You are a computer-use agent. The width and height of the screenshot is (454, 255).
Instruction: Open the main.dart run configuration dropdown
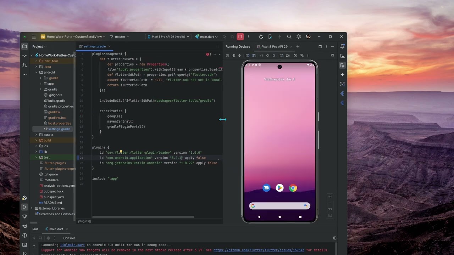click(206, 36)
